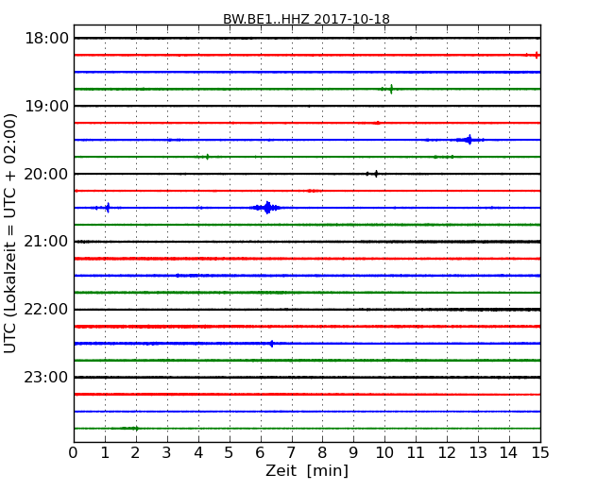This screenshot has width=614, height=491.
Task: Click x-axis tick label 9
Action: pos(353,452)
